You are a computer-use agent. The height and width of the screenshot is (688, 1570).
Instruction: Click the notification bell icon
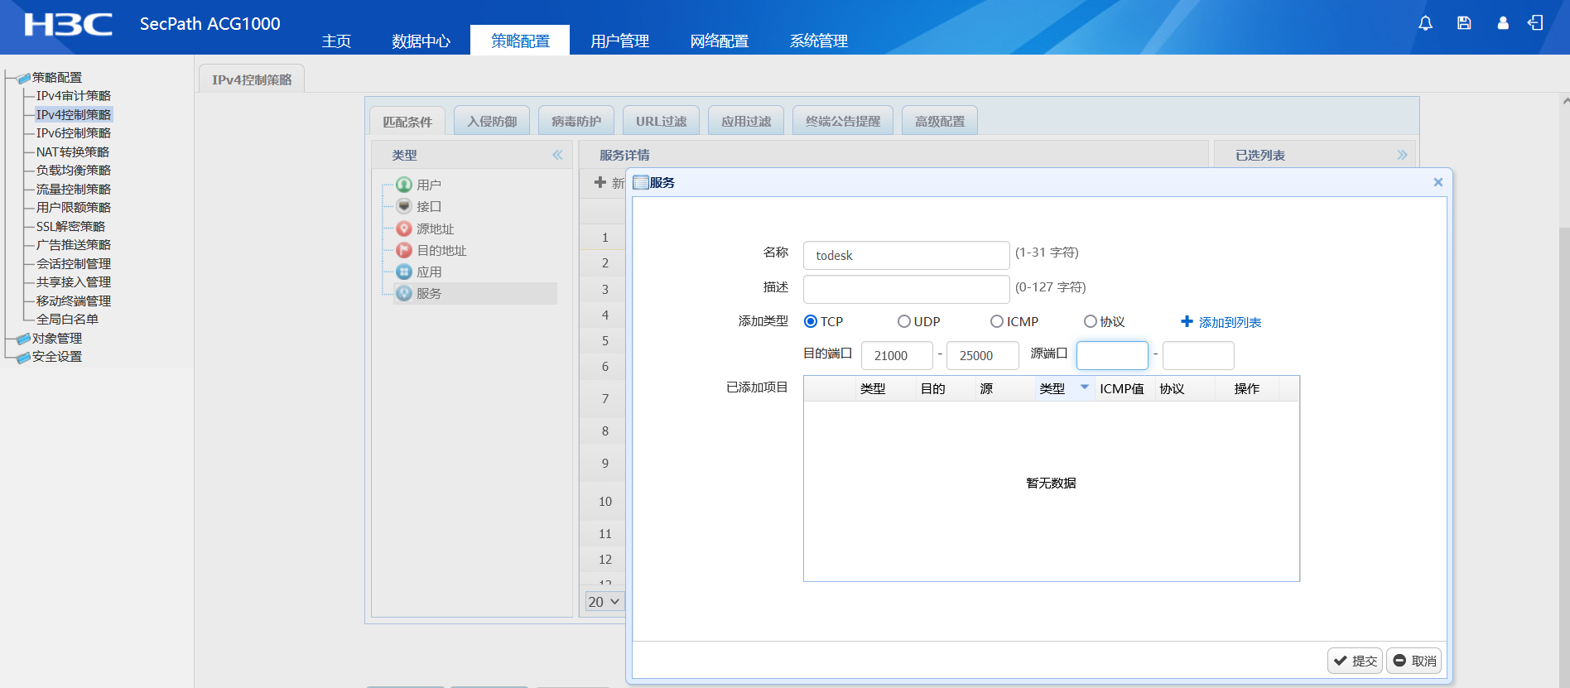(1425, 23)
